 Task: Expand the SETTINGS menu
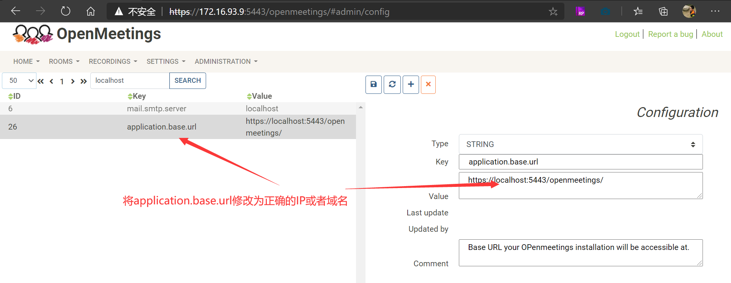click(x=166, y=62)
